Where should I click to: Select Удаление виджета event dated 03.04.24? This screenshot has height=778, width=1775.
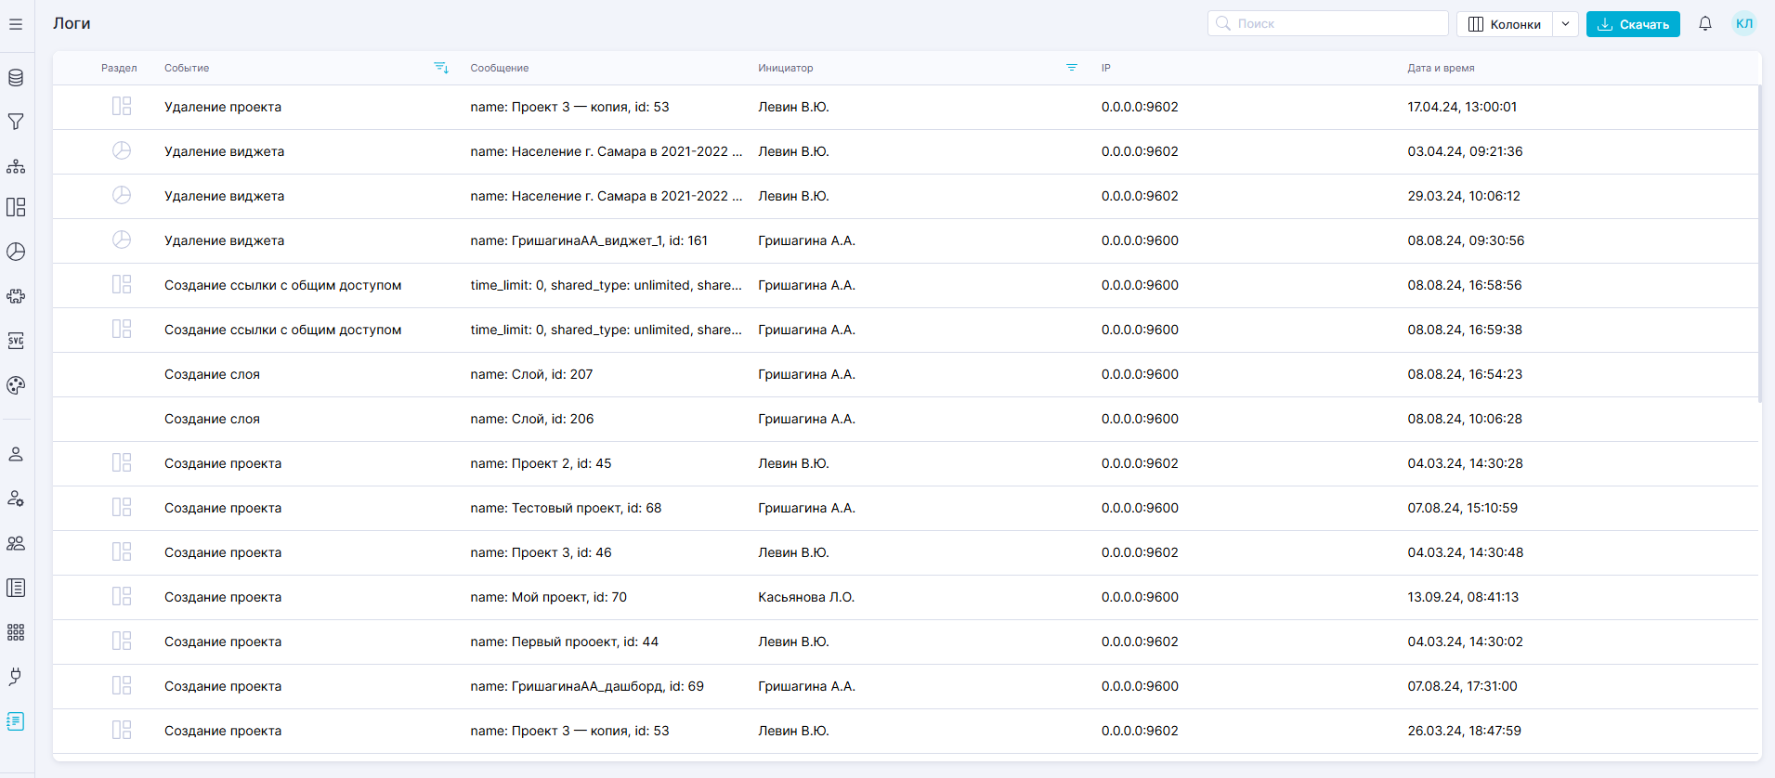(x=224, y=151)
